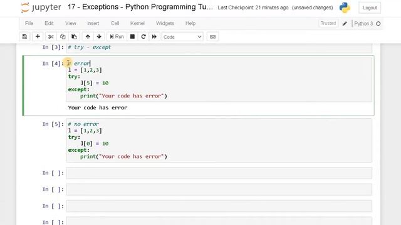Click the 'except:' line in cell 4
This screenshot has height=225, width=401.
tap(79, 89)
